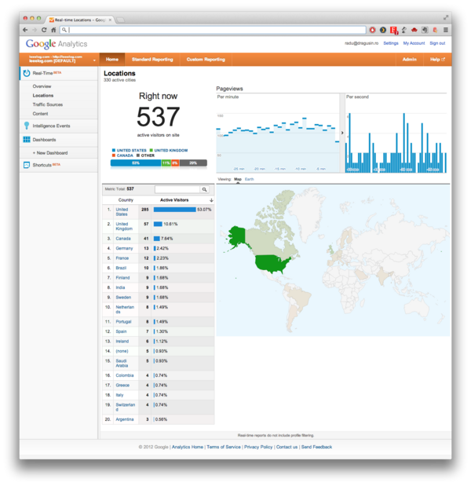
Task: Click the Shortcuts icon in sidebar
Action: [27, 165]
